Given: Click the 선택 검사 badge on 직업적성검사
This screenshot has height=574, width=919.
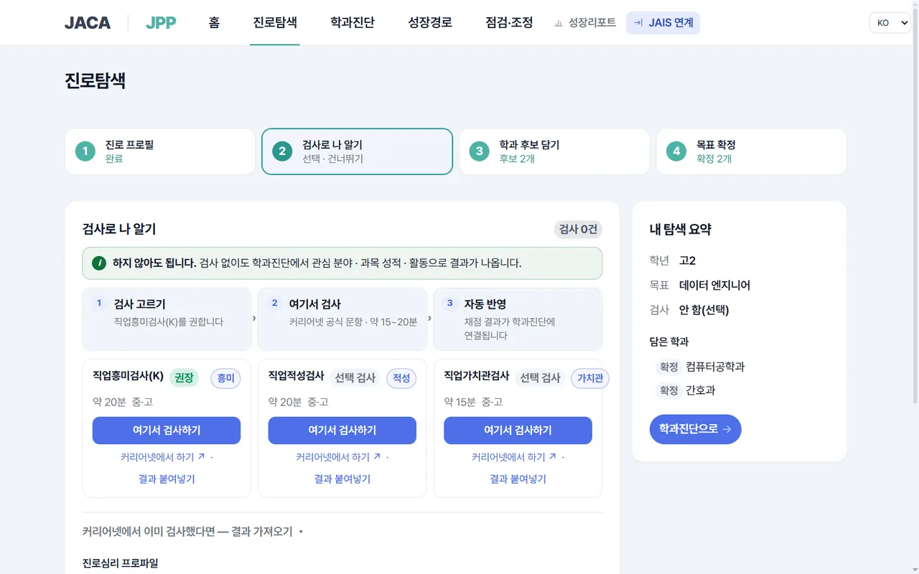Looking at the screenshot, I should click(355, 378).
